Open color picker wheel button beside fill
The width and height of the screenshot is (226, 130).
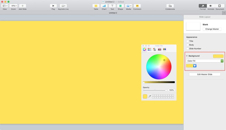coord(195,66)
